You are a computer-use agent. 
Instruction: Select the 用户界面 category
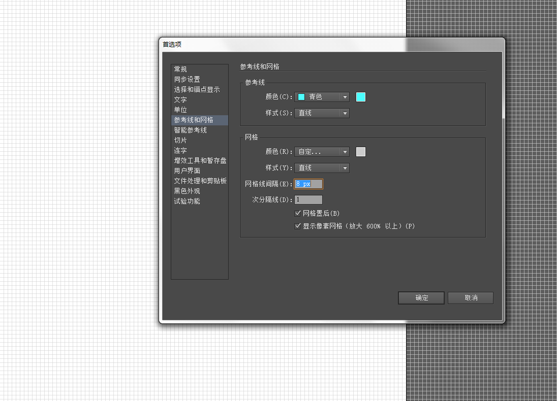click(x=187, y=171)
